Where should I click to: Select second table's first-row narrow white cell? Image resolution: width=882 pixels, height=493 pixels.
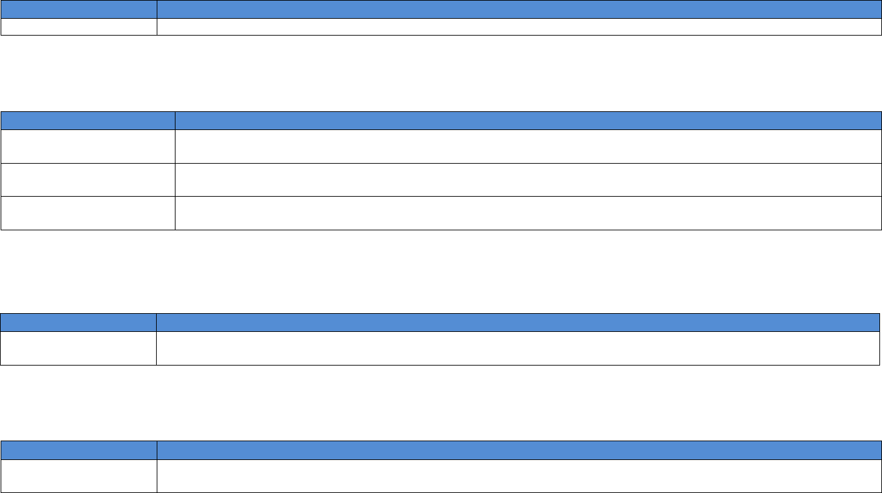(x=87, y=146)
